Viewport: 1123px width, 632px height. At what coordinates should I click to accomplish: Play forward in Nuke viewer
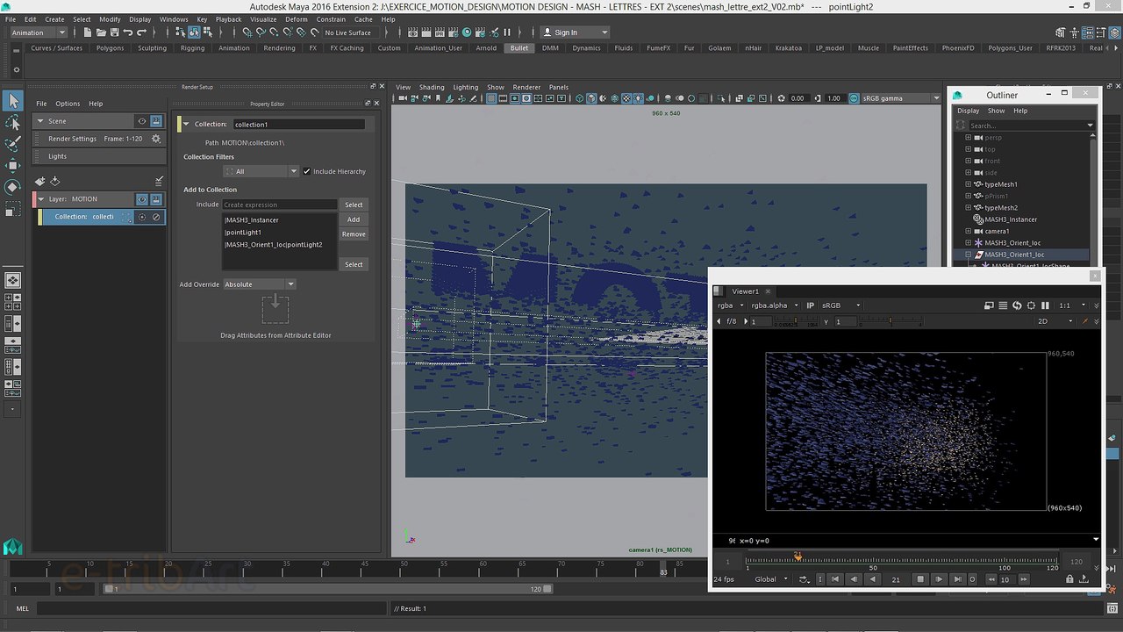pos(939,579)
